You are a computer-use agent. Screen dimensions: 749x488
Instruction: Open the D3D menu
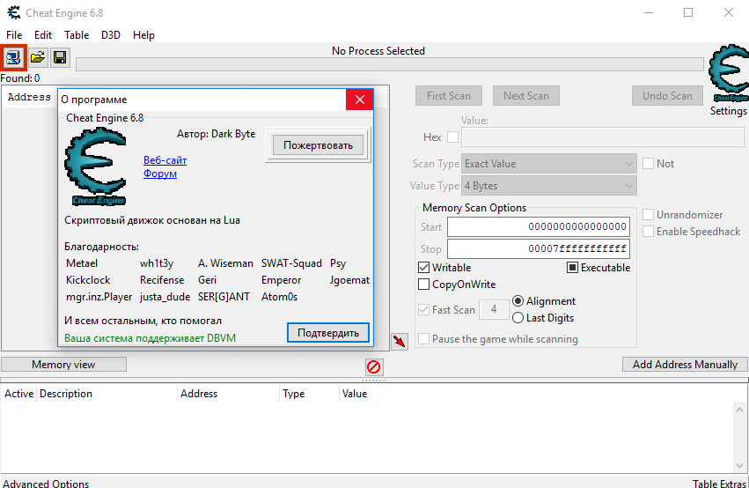tap(111, 35)
